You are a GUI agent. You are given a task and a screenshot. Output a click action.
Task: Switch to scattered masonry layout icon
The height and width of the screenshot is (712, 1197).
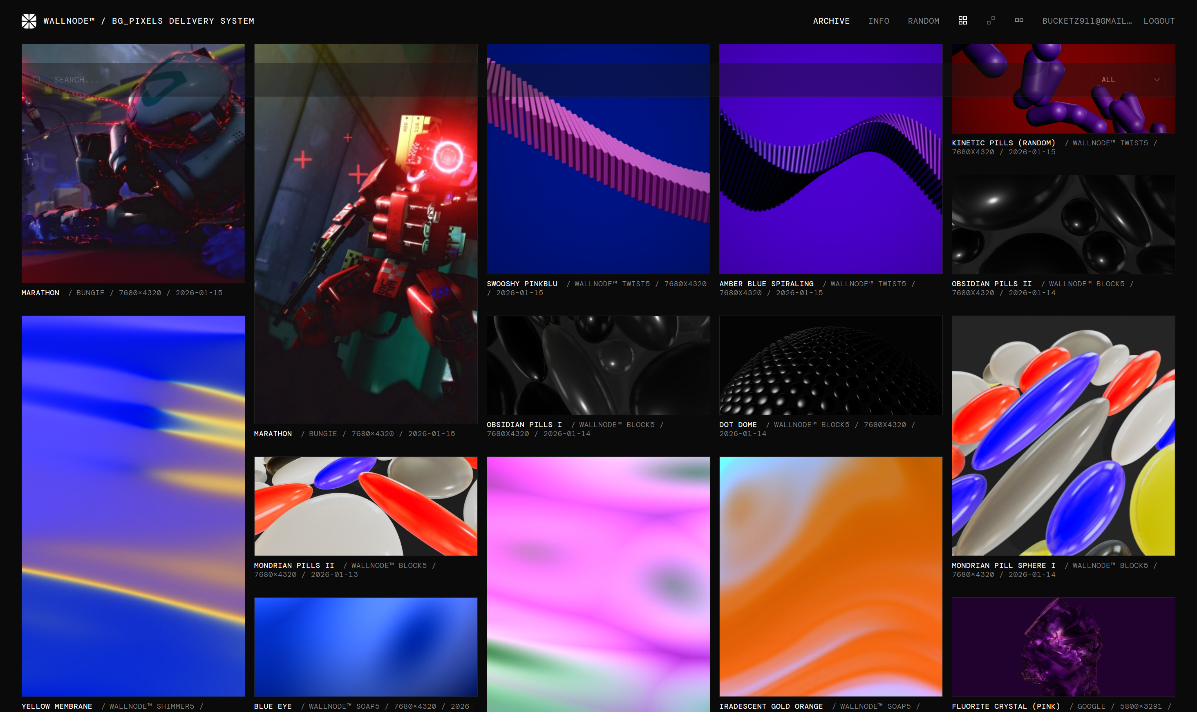(991, 21)
